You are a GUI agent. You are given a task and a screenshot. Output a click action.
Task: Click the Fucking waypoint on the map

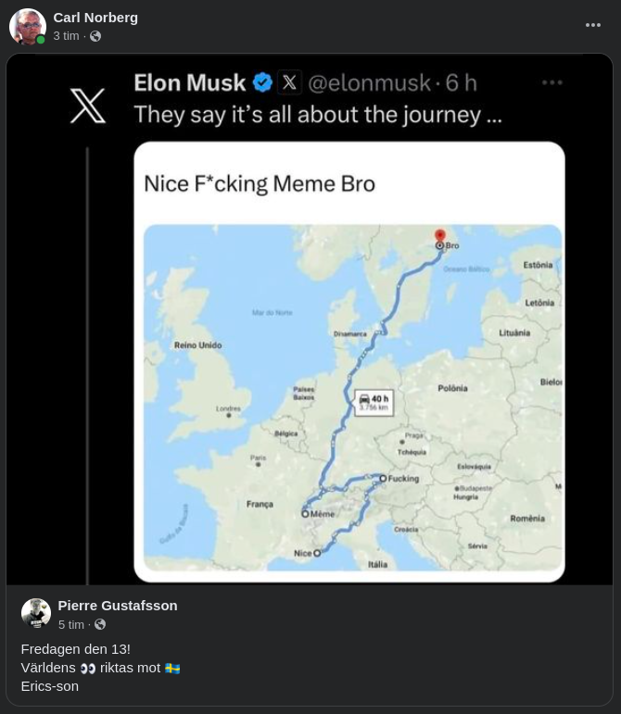click(x=383, y=479)
